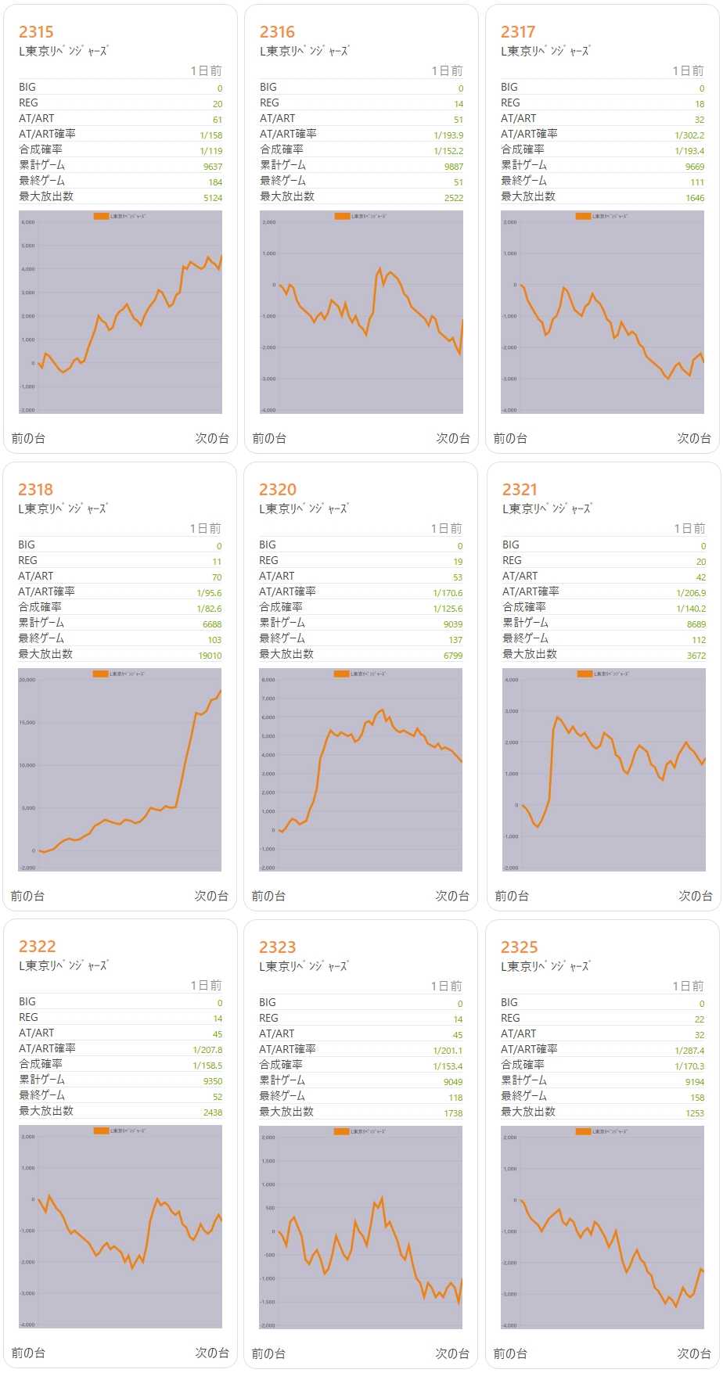The height and width of the screenshot is (1373, 723).
Task: Select the 1日前 label in card 2322
Action: pos(206,985)
